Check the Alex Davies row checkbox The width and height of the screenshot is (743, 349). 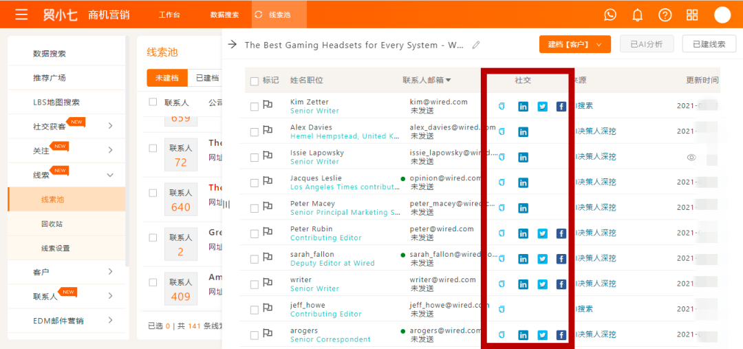tap(255, 132)
